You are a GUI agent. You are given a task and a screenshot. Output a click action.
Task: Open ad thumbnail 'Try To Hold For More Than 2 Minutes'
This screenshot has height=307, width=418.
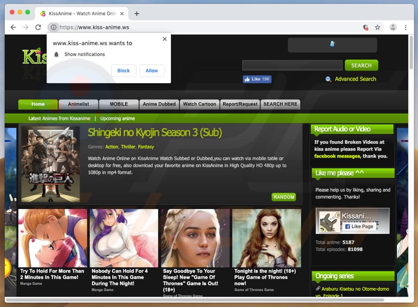click(52, 238)
